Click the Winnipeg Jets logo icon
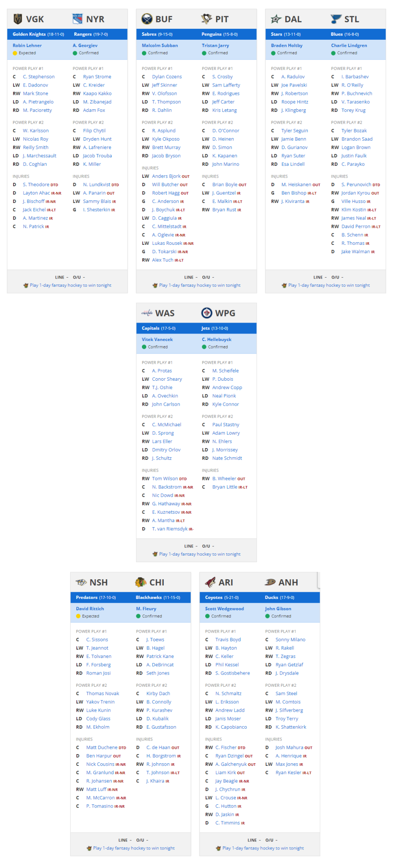 (x=207, y=313)
